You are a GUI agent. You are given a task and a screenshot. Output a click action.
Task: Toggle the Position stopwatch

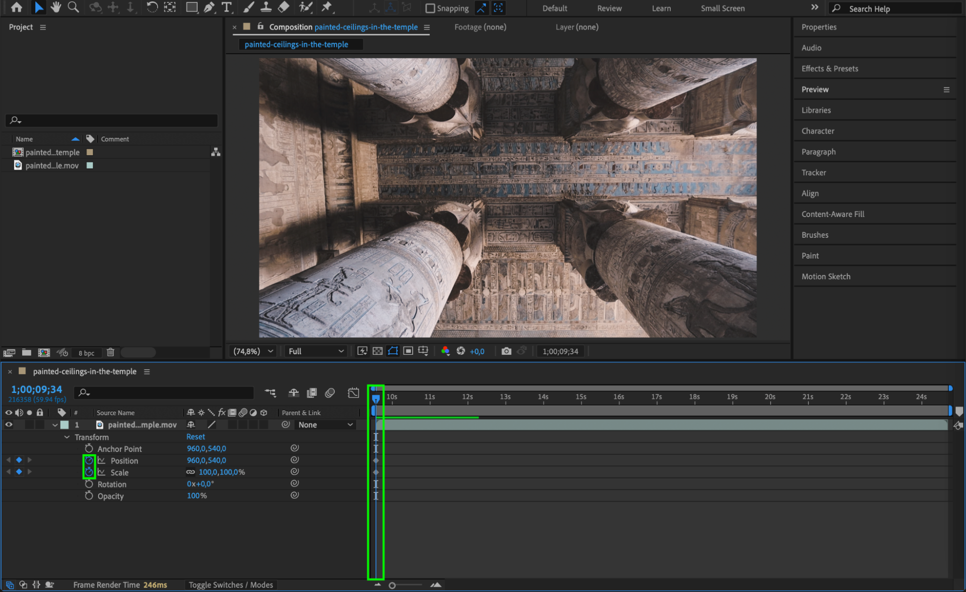coord(89,461)
